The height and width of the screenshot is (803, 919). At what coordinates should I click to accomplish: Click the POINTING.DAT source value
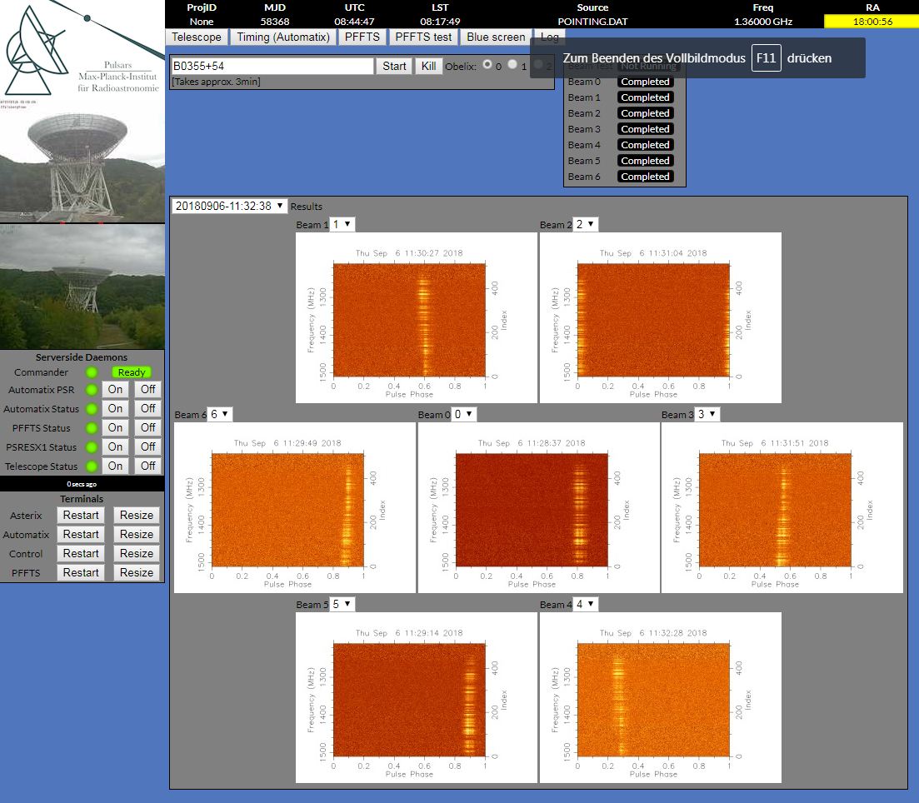pyautogui.click(x=592, y=22)
